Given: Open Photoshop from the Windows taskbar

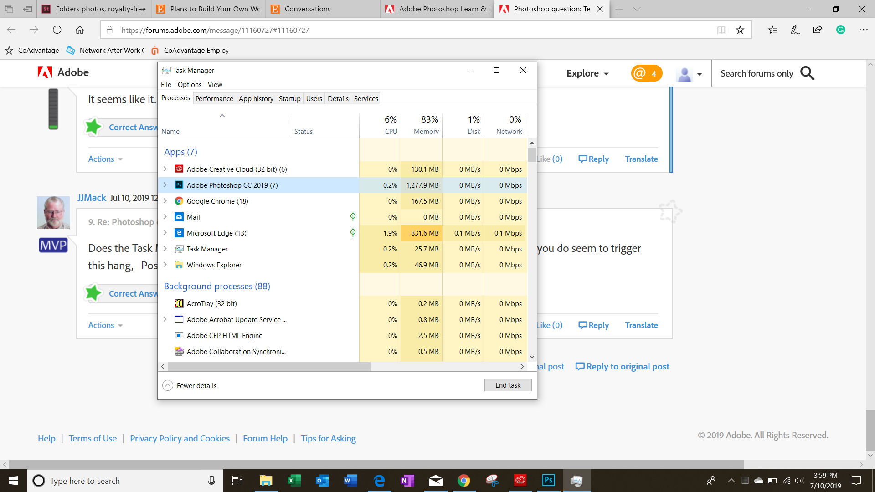Looking at the screenshot, I should (x=548, y=481).
